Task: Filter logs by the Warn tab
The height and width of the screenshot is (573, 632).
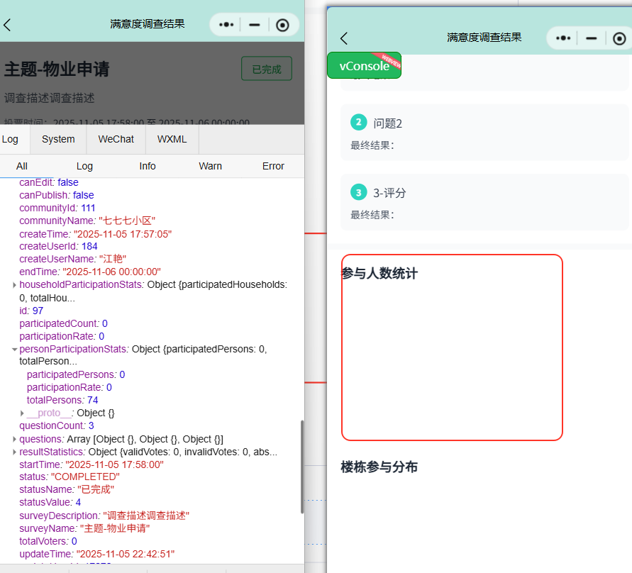Action: point(210,166)
